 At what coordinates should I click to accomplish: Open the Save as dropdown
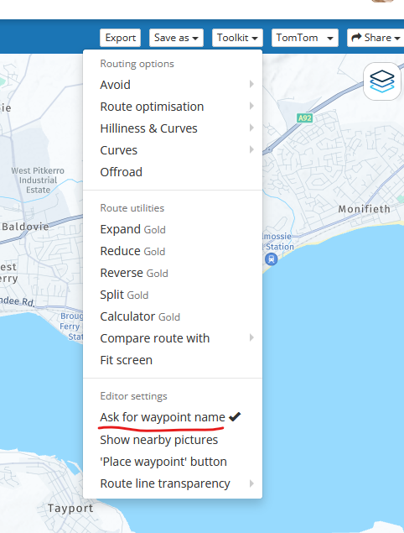176,38
